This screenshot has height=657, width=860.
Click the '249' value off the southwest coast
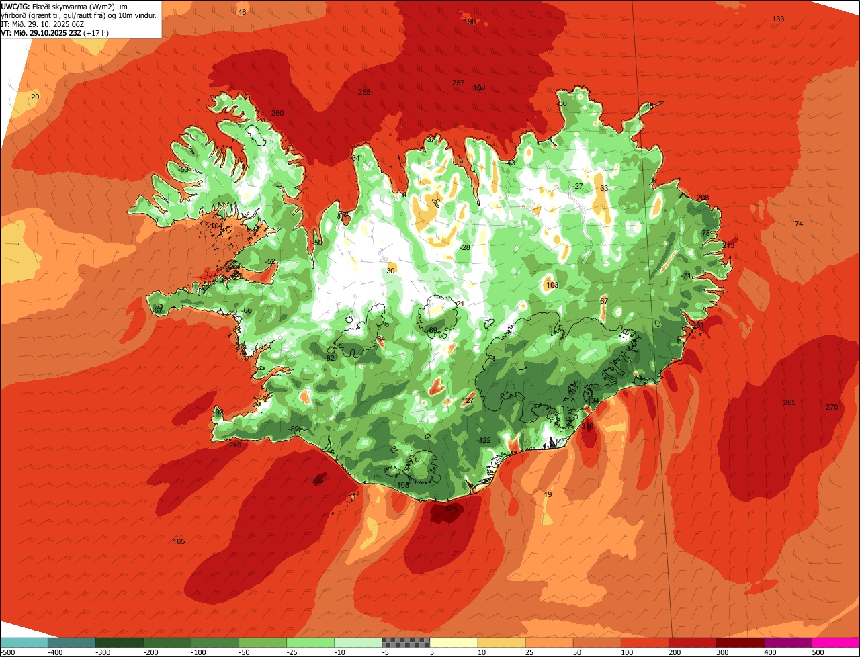pos(235,445)
